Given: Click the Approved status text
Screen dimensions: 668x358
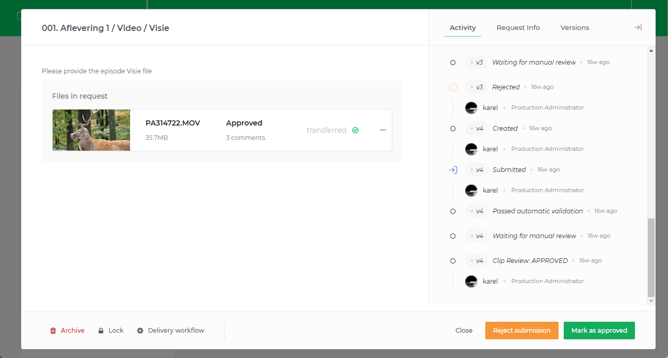Looking at the screenshot, I should point(244,123).
